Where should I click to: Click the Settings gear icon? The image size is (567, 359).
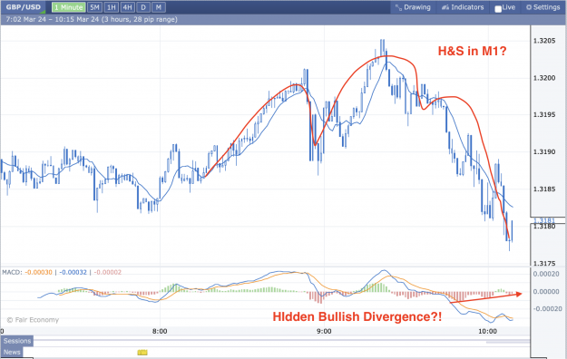tap(529, 7)
